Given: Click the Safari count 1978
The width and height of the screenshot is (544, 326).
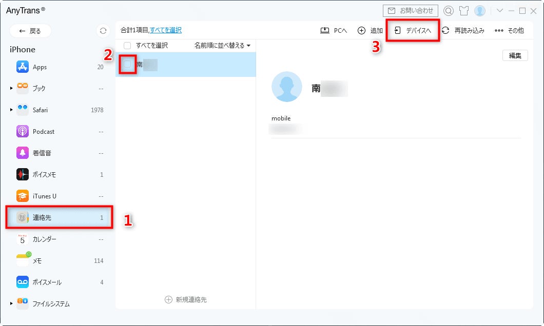Looking at the screenshot, I should coord(97,110).
